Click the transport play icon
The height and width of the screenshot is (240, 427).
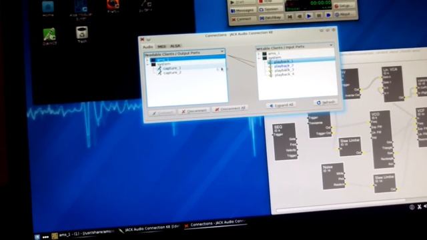click(309, 16)
